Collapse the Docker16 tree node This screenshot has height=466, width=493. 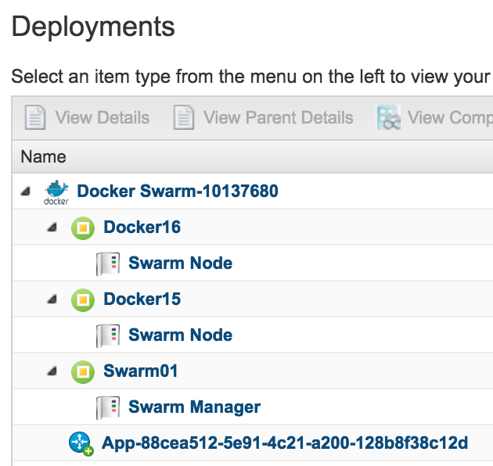point(52,228)
